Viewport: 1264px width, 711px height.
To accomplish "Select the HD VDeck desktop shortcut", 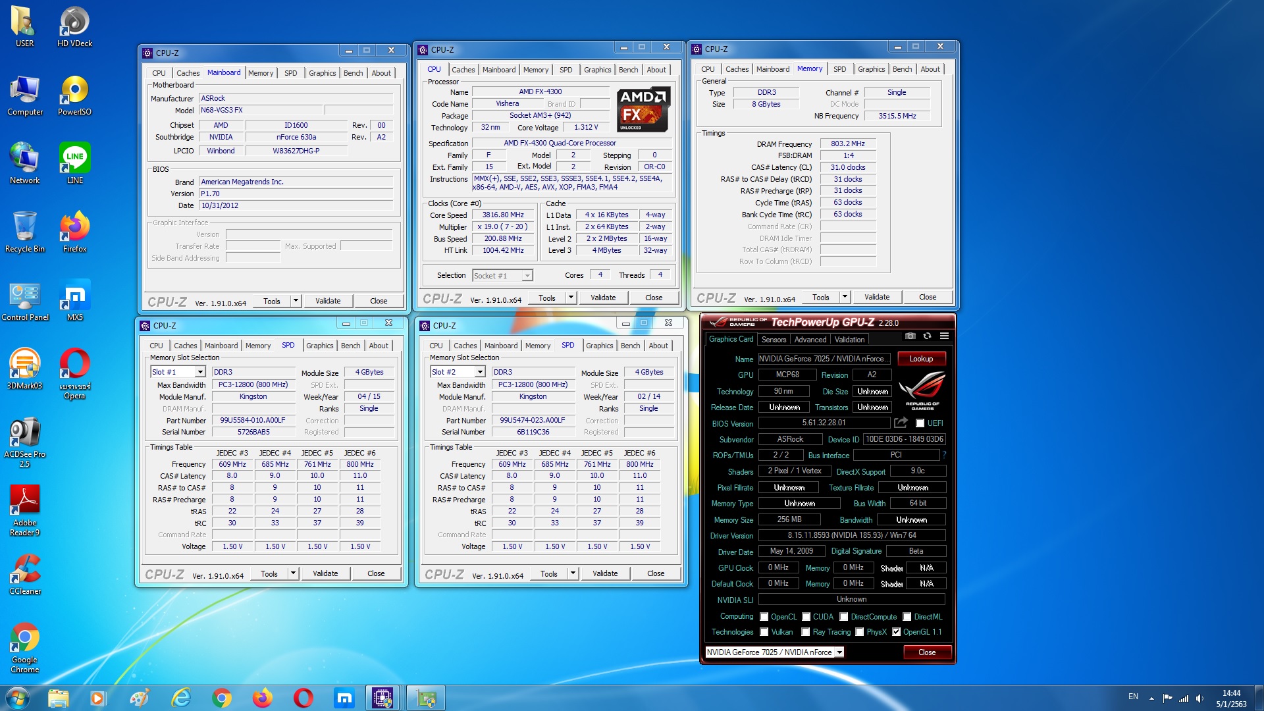I will click(x=74, y=27).
